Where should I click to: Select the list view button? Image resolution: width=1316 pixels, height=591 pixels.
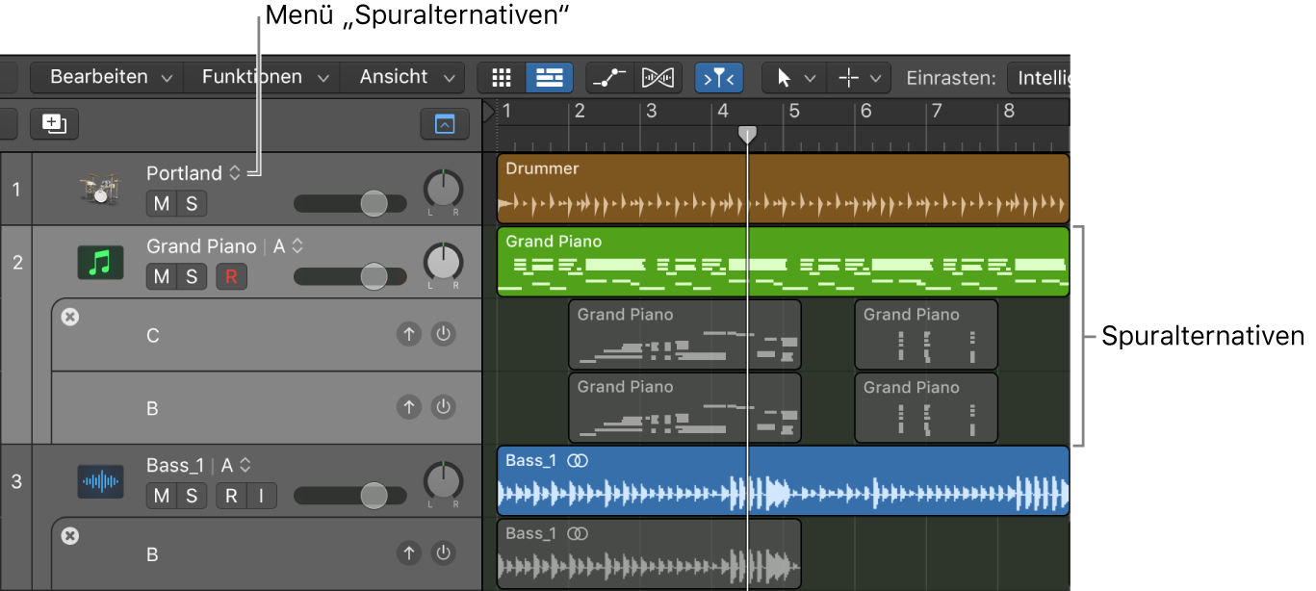click(x=550, y=78)
